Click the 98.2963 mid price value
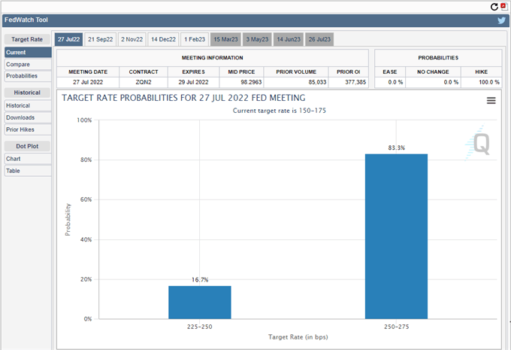511x350 pixels. click(x=251, y=82)
